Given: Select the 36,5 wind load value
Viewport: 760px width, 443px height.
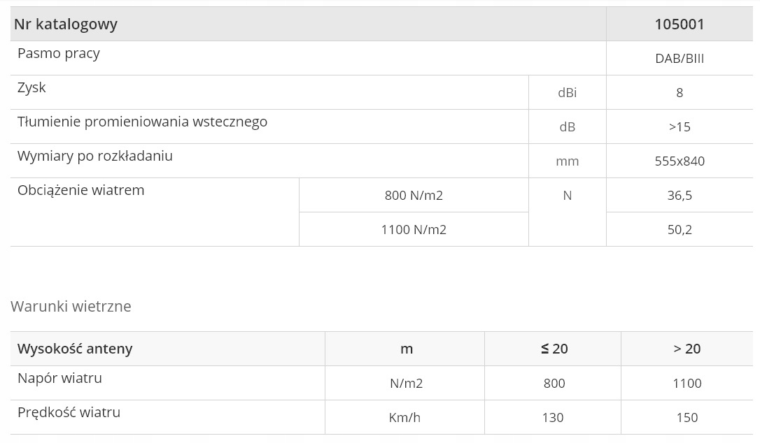Looking at the screenshot, I should [x=679, y=196].
